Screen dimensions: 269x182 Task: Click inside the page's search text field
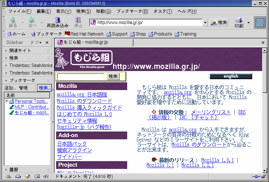click(x=80, y=76)
